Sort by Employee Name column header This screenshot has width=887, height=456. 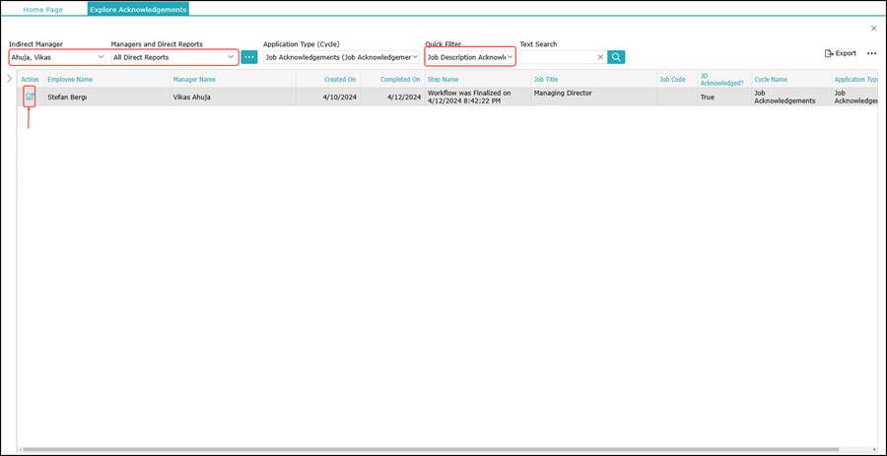(x=70, y=79)
